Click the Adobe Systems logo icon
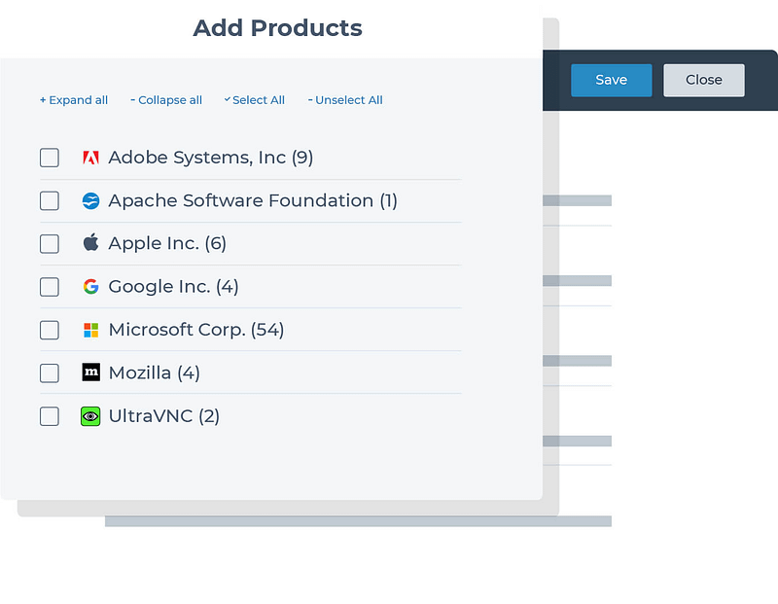This screenshot has width=778, height=604. point(90,158)
